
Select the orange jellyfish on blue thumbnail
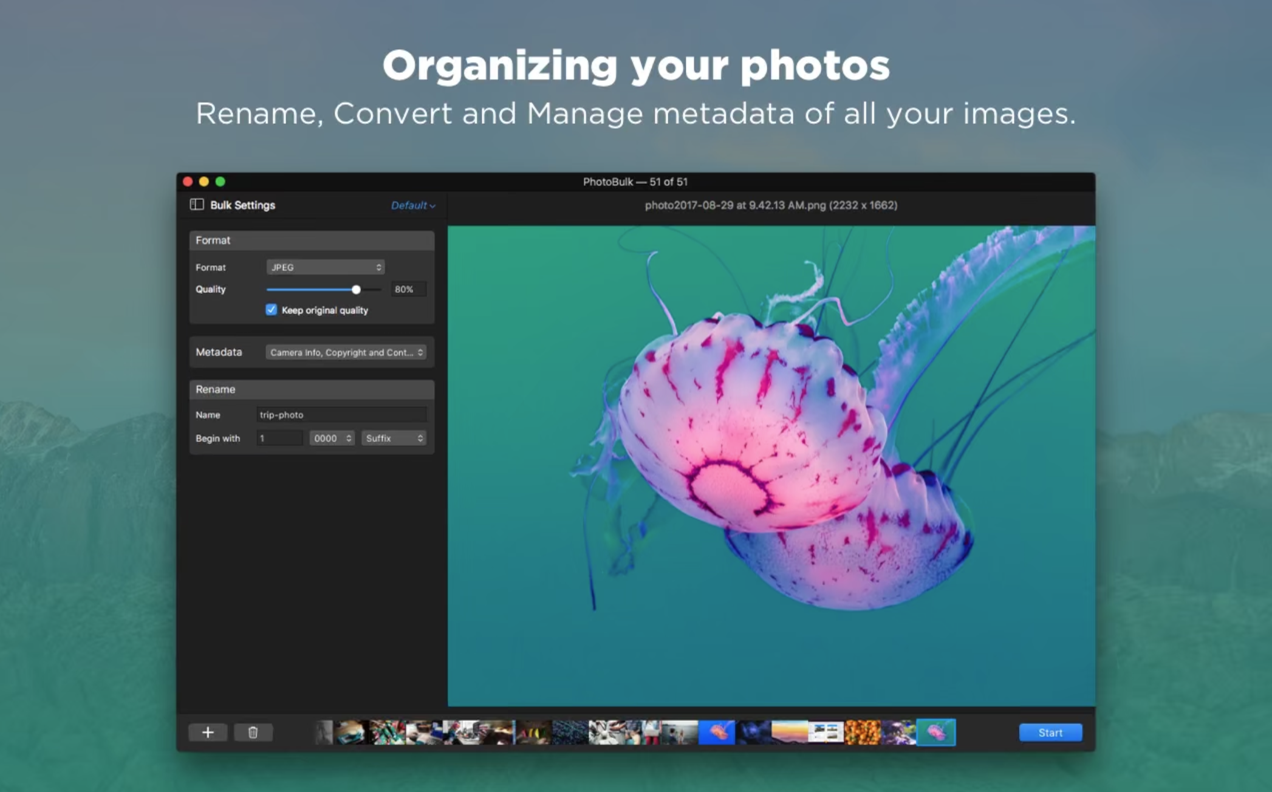pyautogui.click(x=717, y=732)
